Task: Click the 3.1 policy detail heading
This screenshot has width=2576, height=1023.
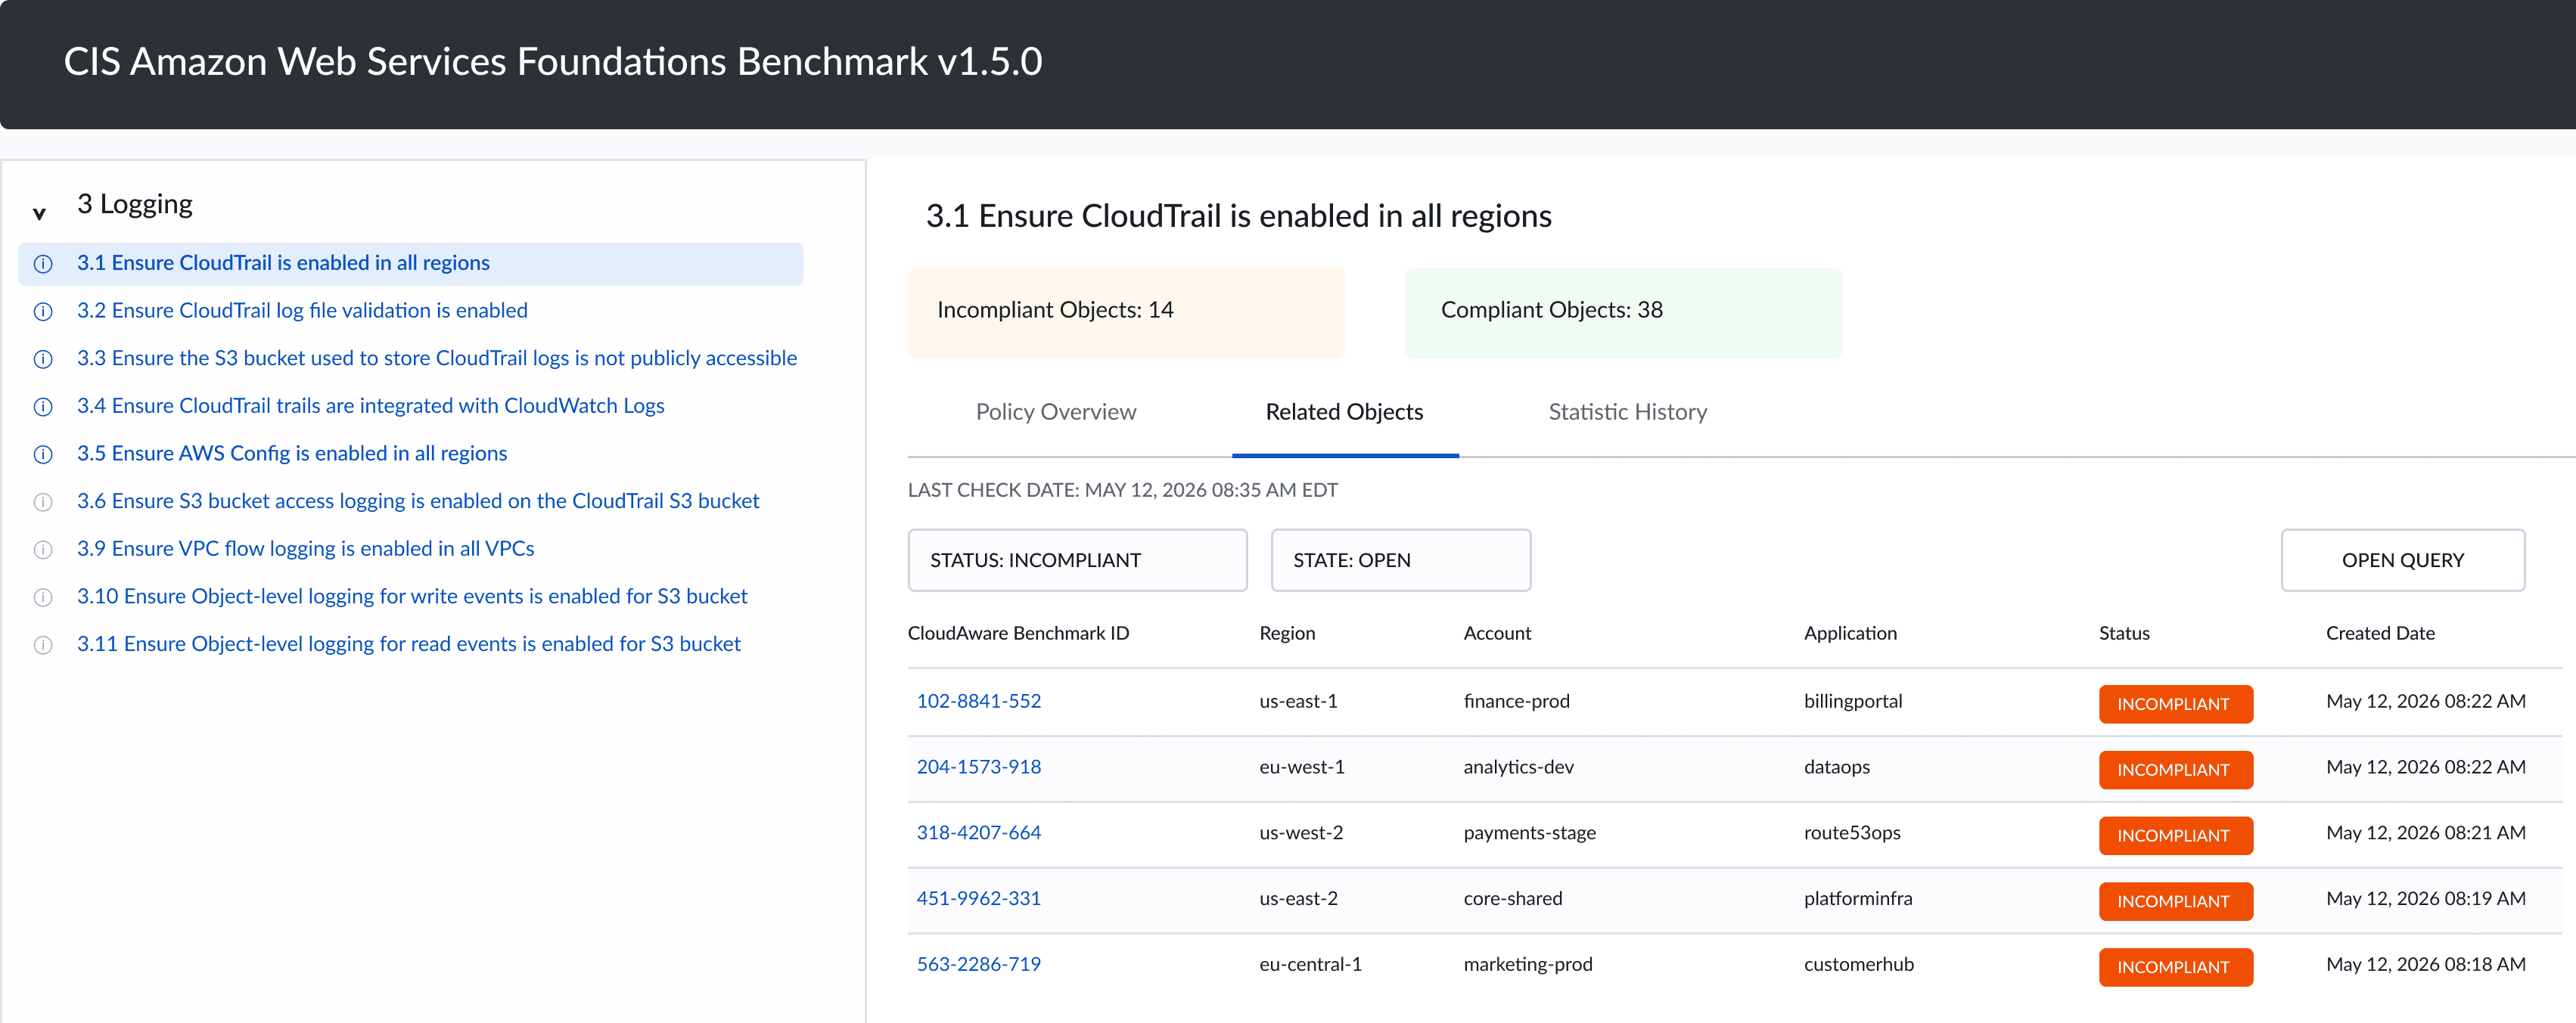Action: [1238, 215]
